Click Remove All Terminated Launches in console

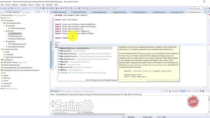167,91
